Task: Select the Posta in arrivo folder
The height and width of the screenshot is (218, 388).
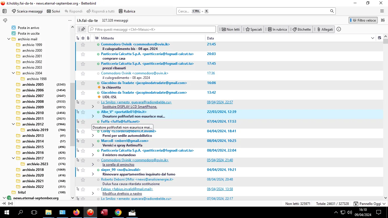Action: 28,28
